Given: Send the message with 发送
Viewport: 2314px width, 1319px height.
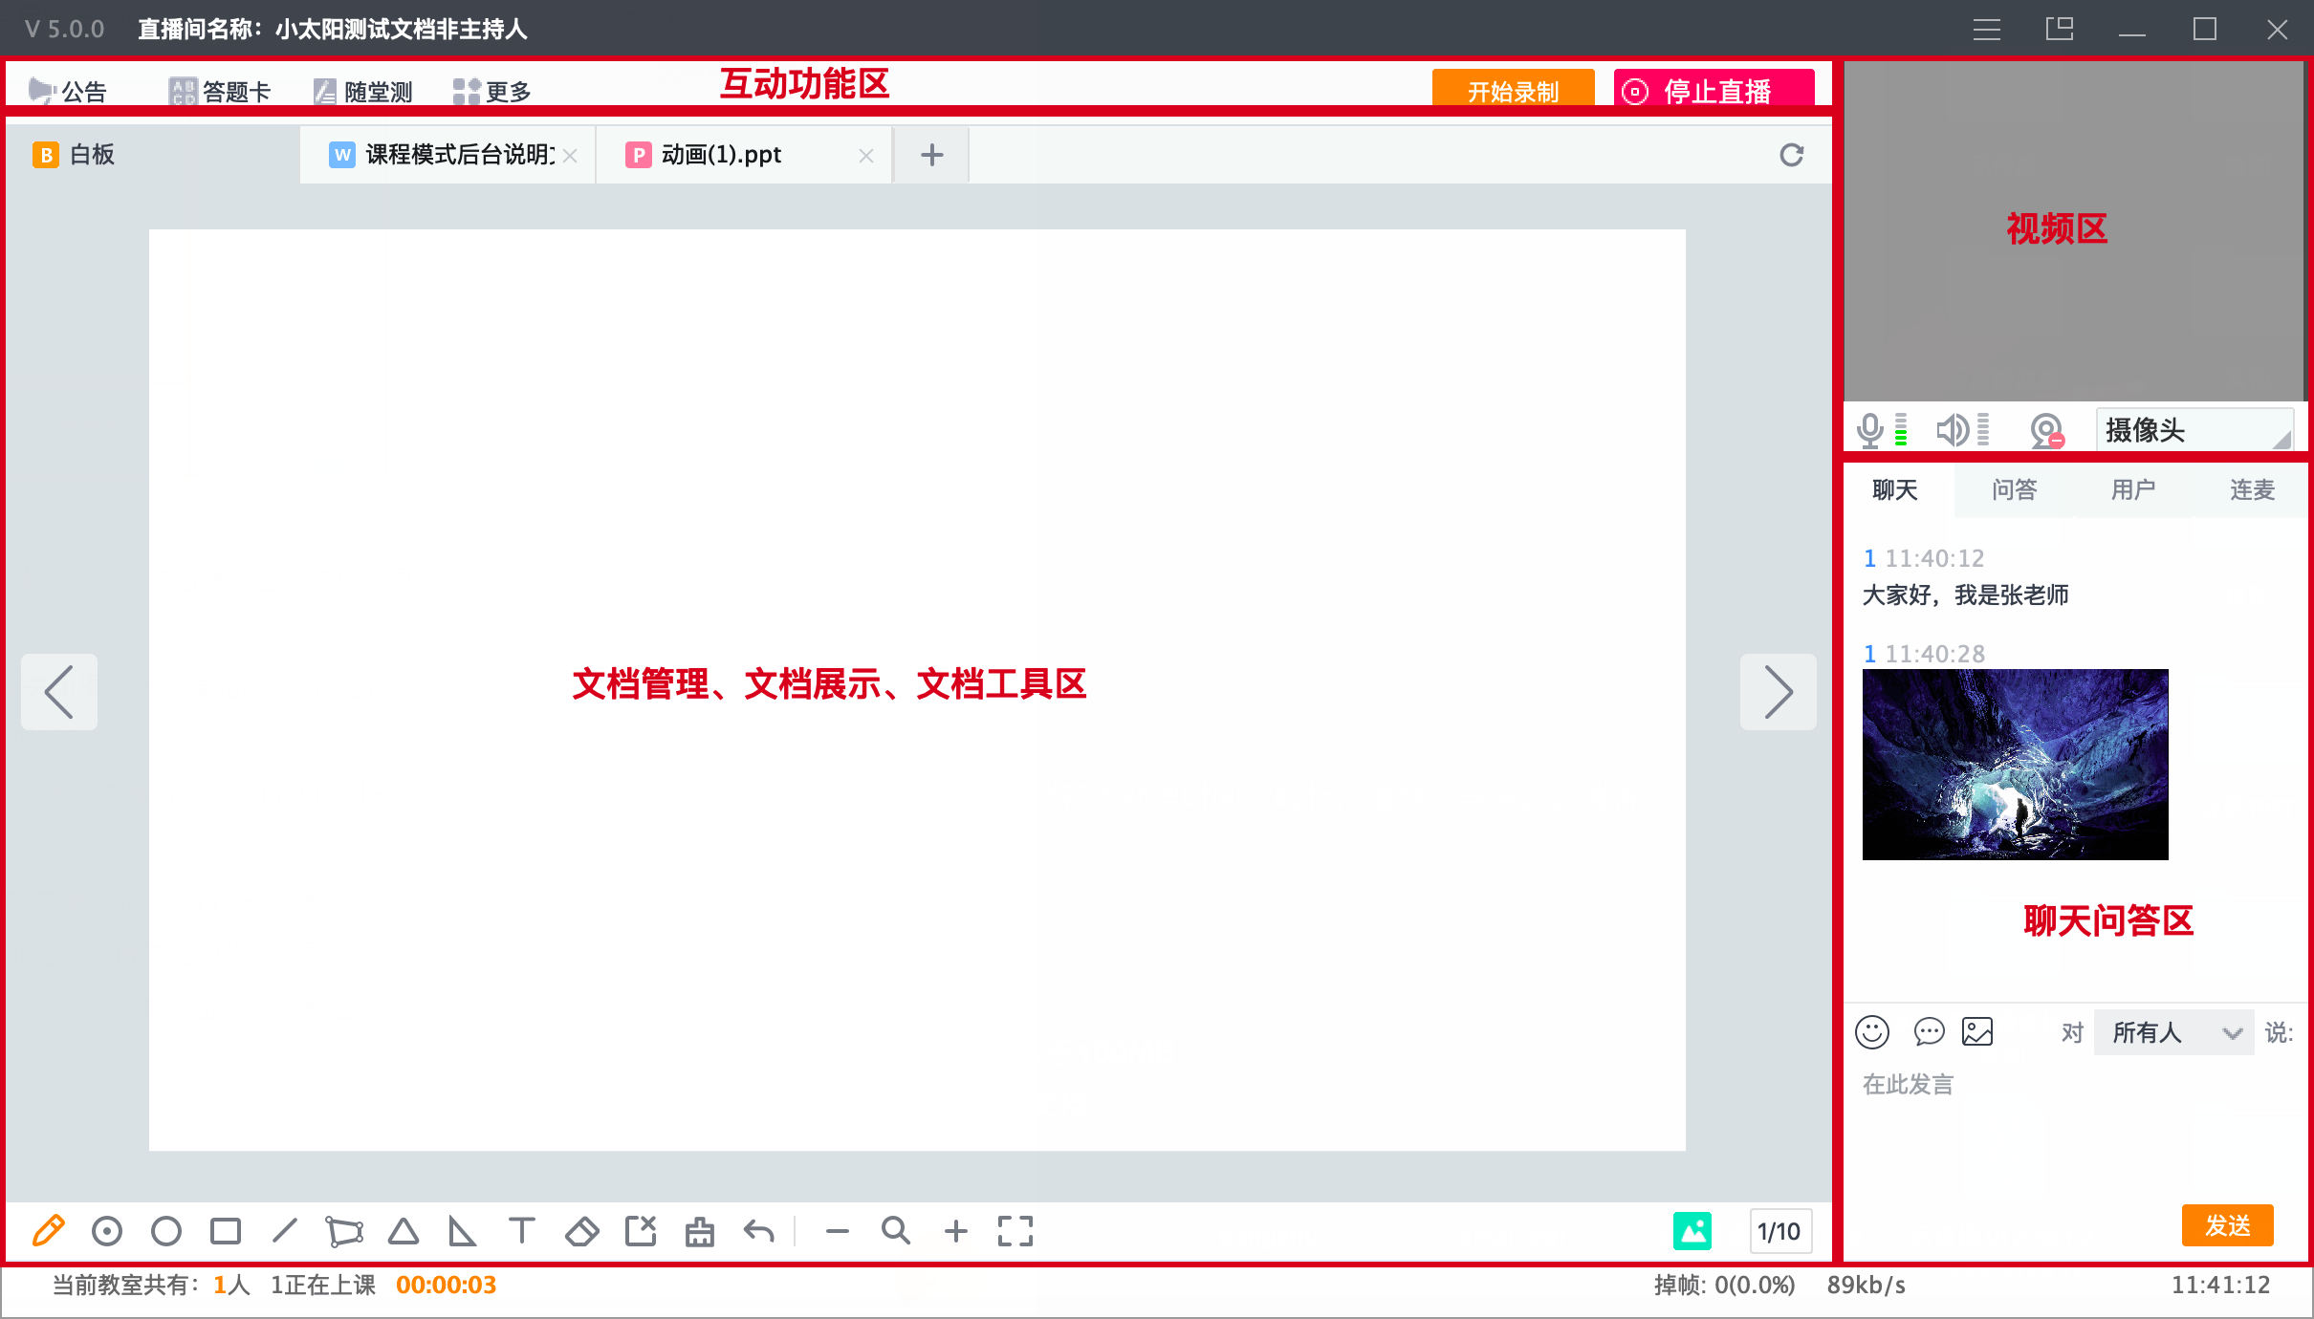Looking at the screenshot, I should point(2227,1225).
